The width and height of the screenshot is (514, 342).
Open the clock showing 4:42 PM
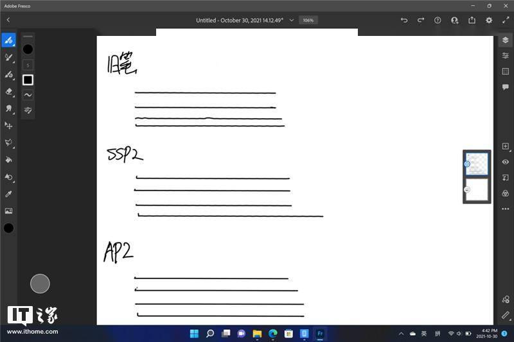coord(487,334)
